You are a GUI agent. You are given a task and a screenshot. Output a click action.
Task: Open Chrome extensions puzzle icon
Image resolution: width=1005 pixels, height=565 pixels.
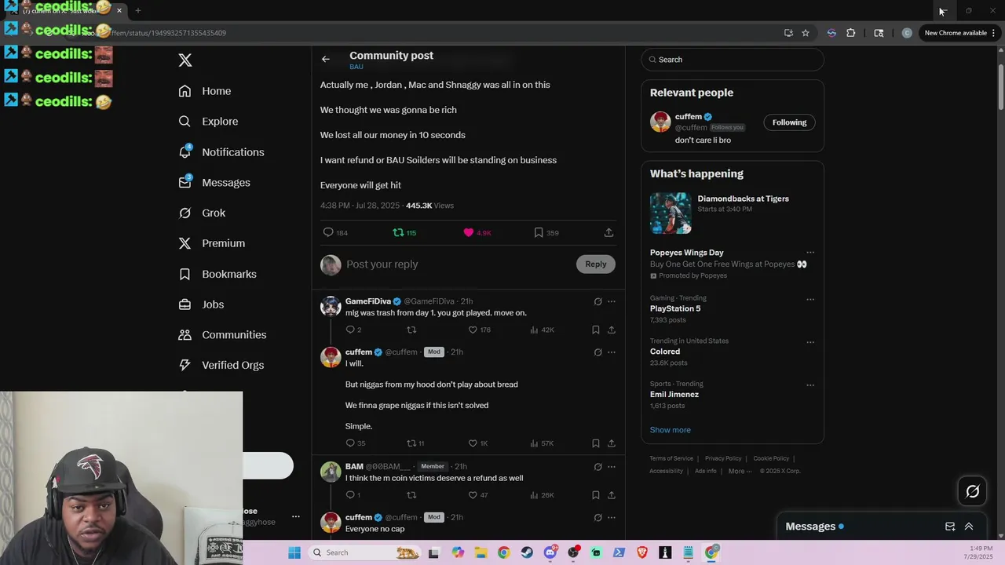[x=850, y=33]
